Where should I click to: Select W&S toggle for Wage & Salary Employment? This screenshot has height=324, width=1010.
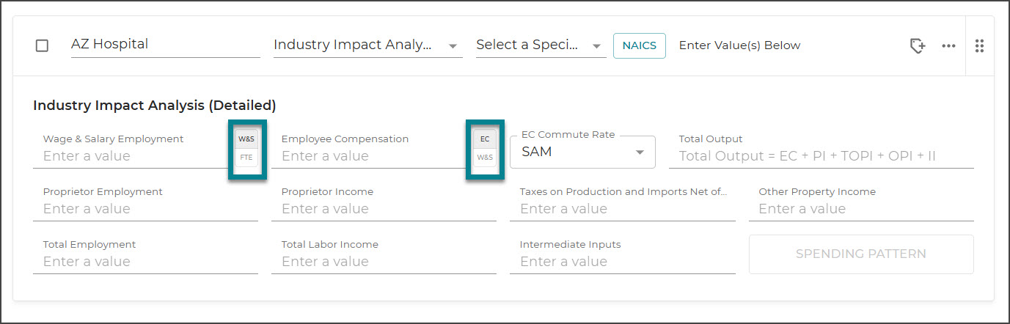pos(246,139)
